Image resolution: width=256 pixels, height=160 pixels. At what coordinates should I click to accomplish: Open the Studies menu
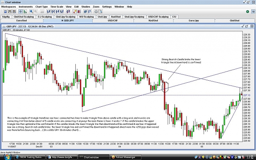[86, 7]
